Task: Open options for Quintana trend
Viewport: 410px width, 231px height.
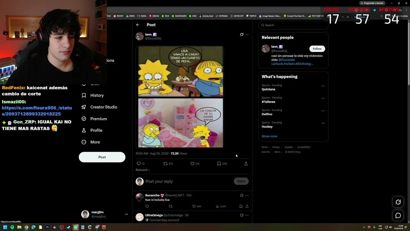Action: click(x=323, y=86)
